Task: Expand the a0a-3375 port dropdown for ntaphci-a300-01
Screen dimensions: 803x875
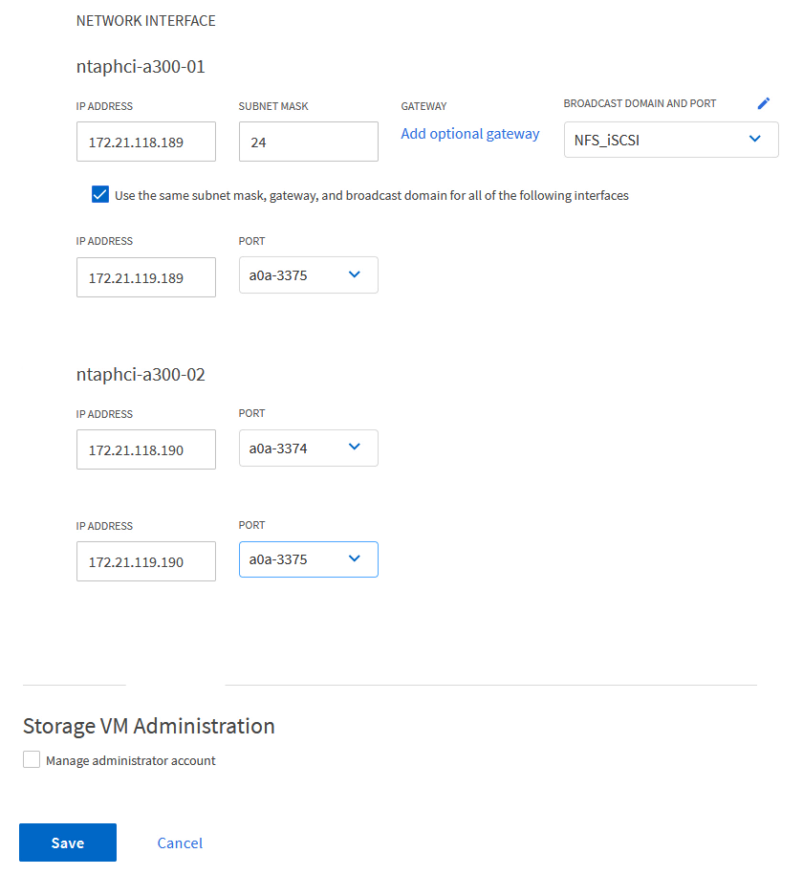Action: pos(308,274)
